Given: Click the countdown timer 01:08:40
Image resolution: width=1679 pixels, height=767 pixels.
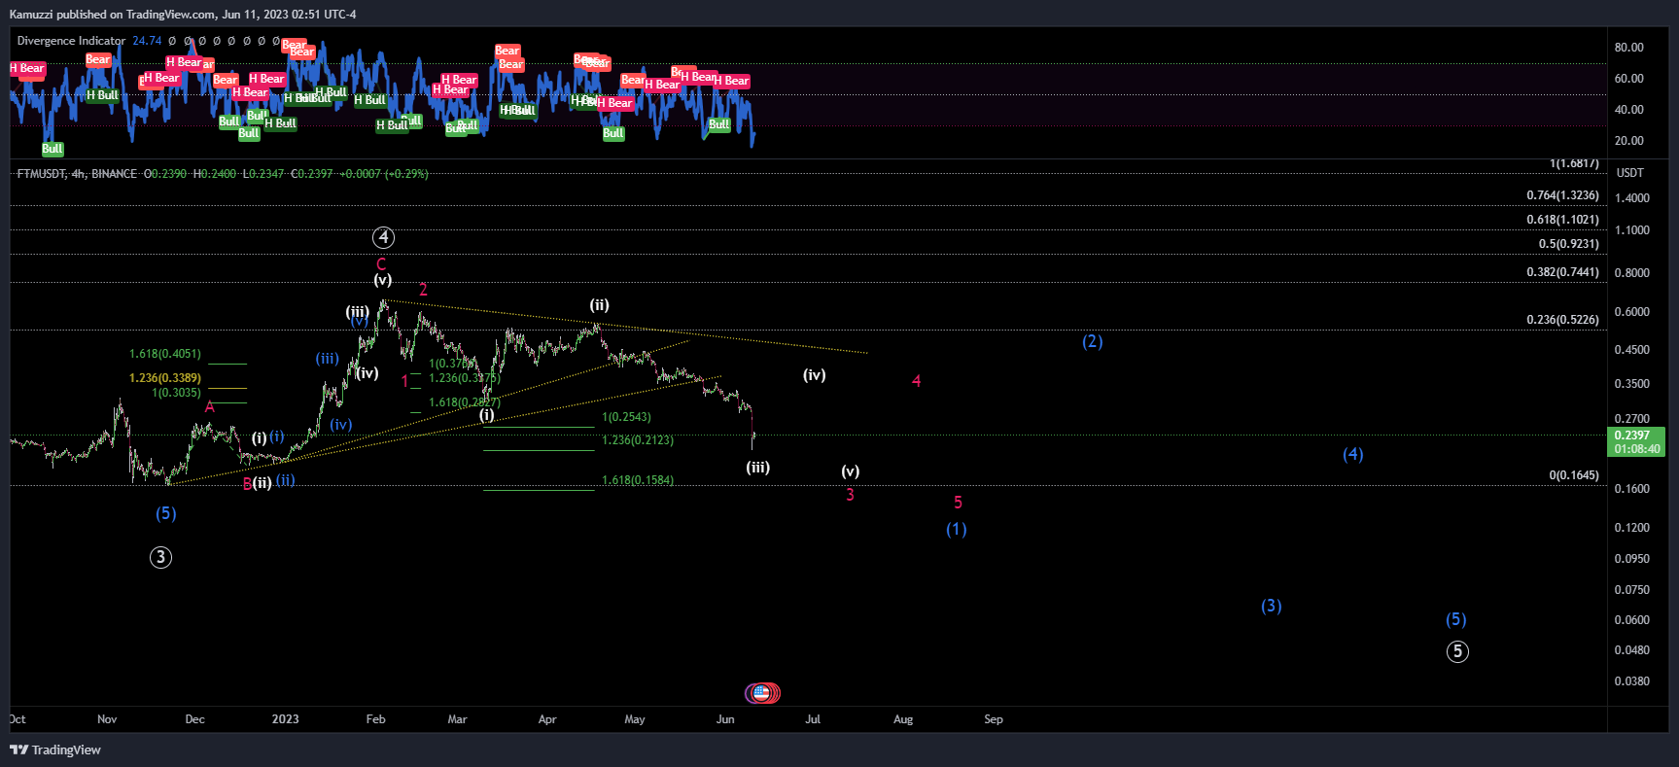Looking at the screenshot, I should point(1637,449).
